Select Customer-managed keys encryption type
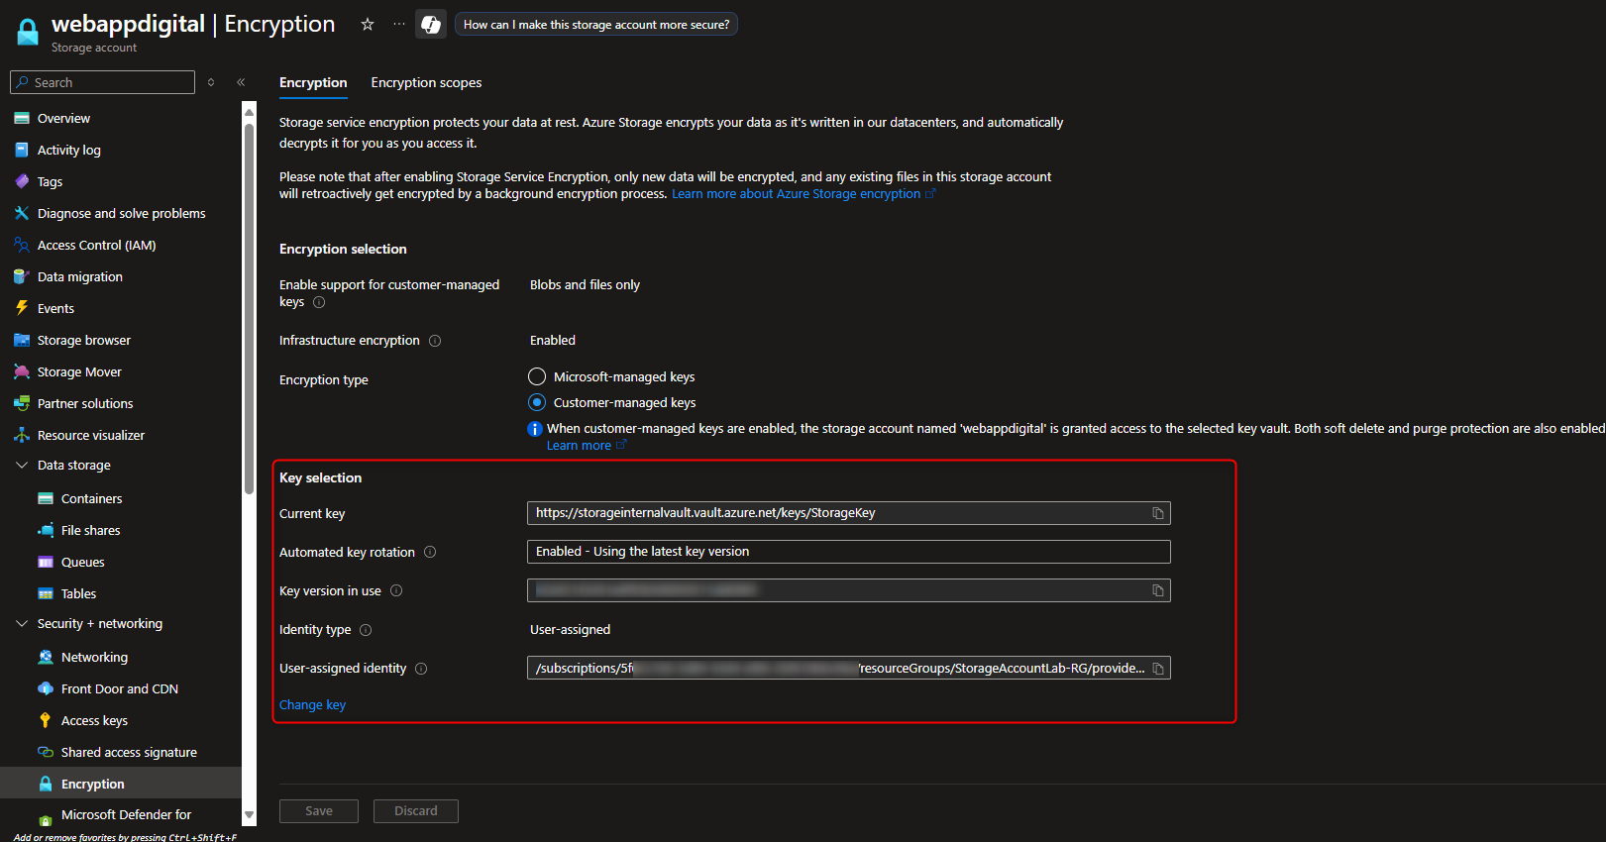The height and width of the screenshot is (842, 1606). tap(537, 402)
